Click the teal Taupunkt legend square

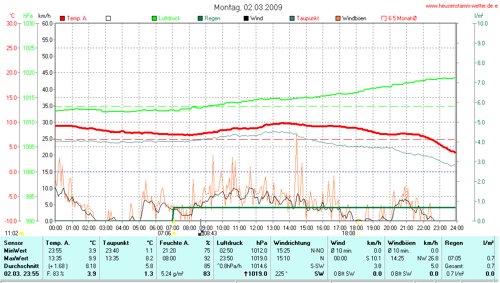coord(292,18)
